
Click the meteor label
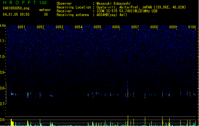pyautogui.click(x=45, y=10)
